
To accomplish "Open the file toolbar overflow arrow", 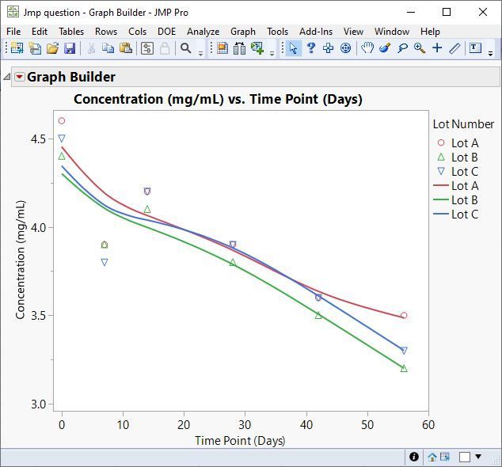I will 201,53.
